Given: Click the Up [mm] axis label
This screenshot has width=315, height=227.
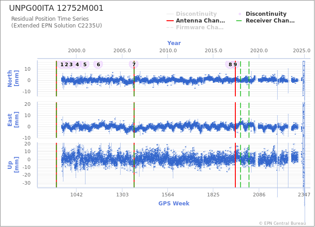Looking at the screenshot, I should 13,165.
